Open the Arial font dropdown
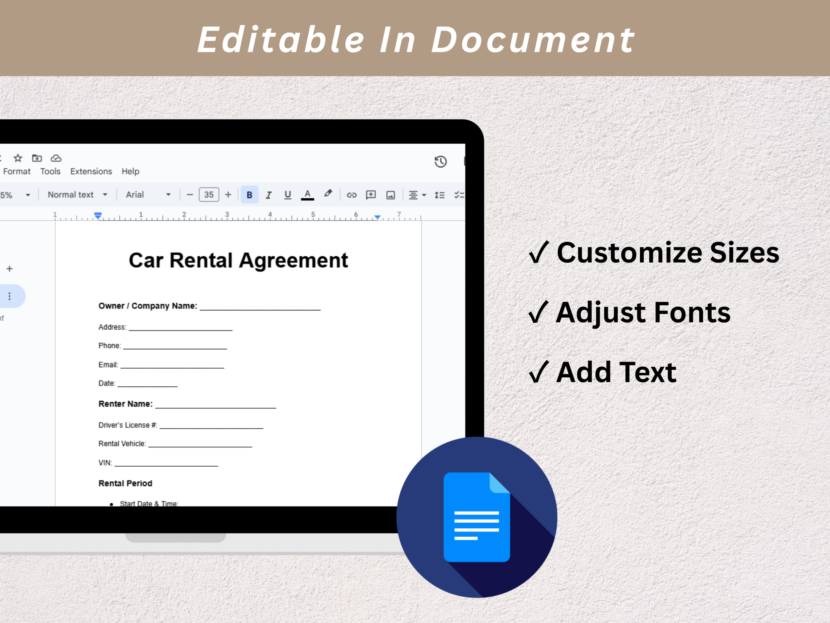 (x=148, y=194)
